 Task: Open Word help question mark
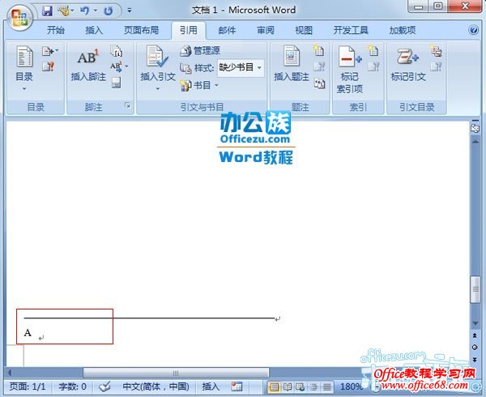(x=473, y=30)
